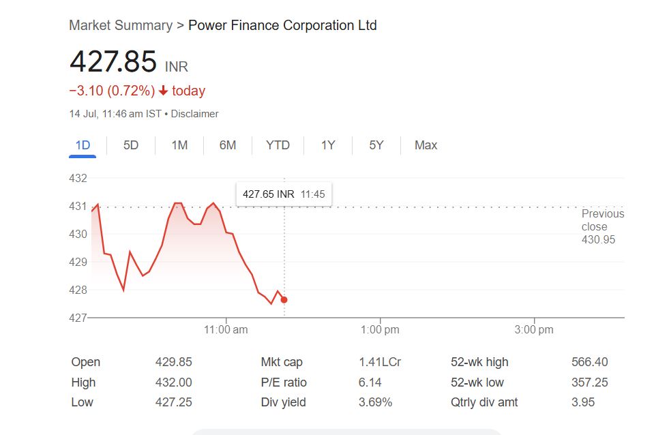
Task: Click the Market Summary breadcrumb
Action: [121, 25]
